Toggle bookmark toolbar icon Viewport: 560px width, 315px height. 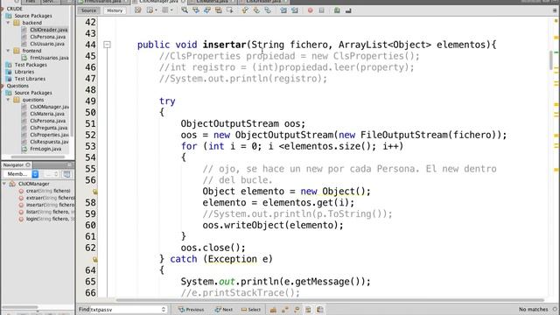click(268, 10)
